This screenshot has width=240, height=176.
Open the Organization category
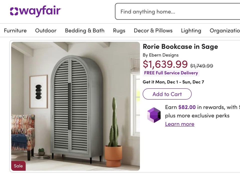pos(224,31)
